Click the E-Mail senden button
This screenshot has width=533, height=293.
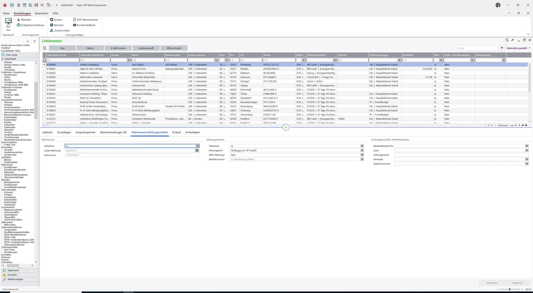118,48
